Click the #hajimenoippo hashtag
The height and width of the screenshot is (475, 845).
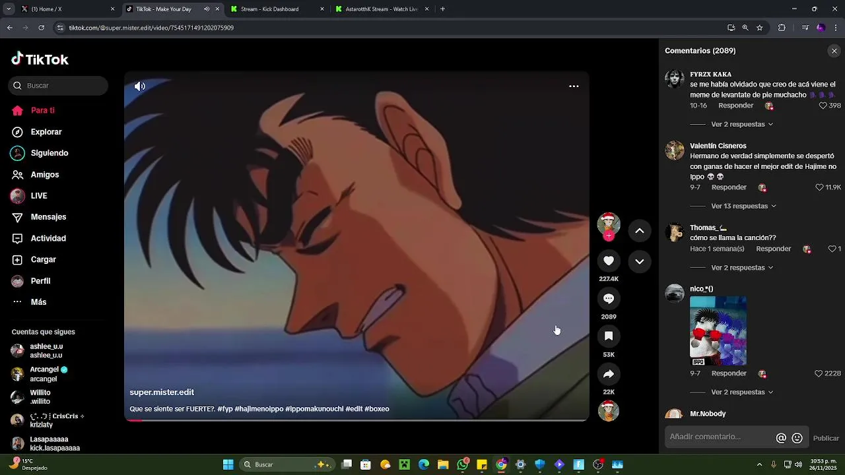click(259, 409)
